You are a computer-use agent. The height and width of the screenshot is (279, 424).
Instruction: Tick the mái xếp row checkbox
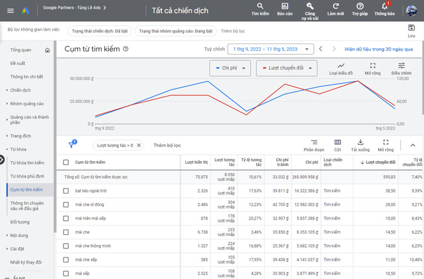(66, 274)
